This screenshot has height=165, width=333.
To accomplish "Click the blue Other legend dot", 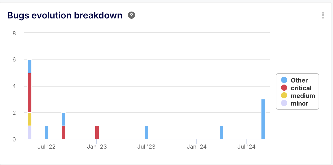I will (x=284, y=80).
